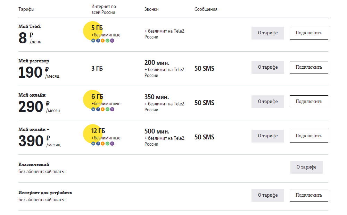View 'О тарифе' for Мой онлайн+
Viewport: 347px width, 215px height.
[x=267, y=136]
